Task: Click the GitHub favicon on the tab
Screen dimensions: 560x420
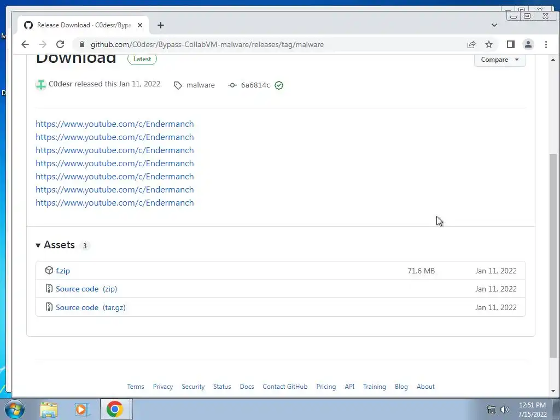Action: coord(28,25)
